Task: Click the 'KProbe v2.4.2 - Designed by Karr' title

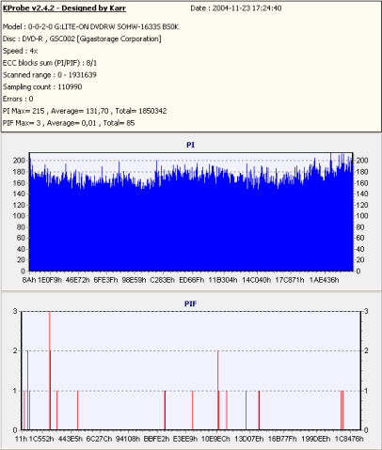Action: 64,8
